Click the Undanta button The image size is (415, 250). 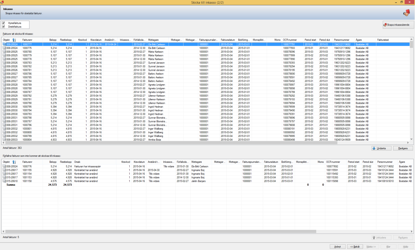tap(381, 148)
